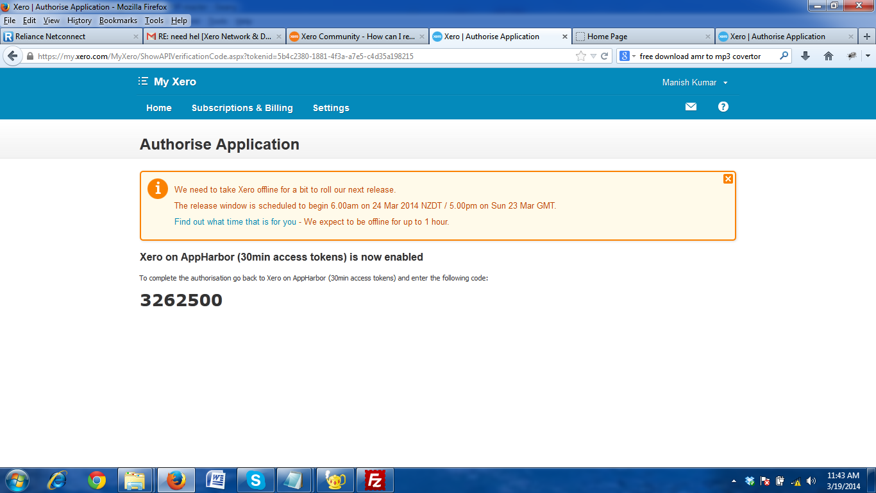Open Windows Explorer from the taskbar

[135, 480]
